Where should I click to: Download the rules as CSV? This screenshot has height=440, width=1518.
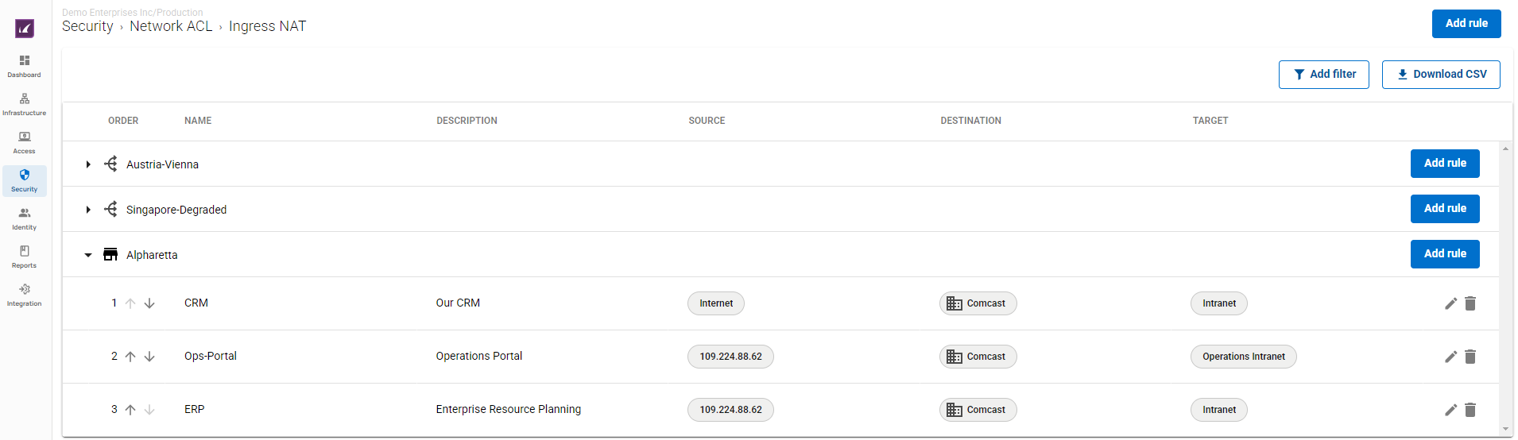[x=1440, y=75]
